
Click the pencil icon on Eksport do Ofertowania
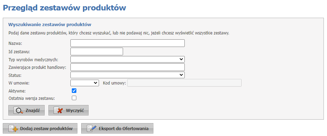pyautogui.click(x=92, y=129)
